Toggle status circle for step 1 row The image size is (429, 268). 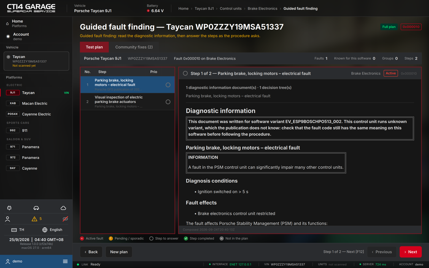tap(168, 85)
